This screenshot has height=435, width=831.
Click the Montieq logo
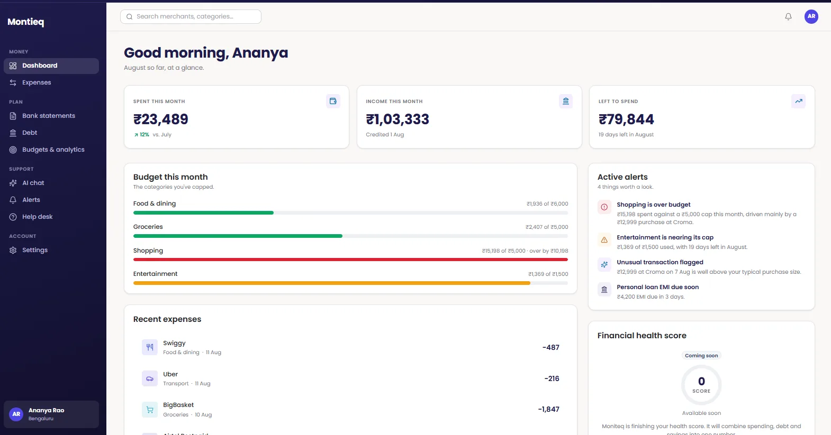click(x=26, y=22)
